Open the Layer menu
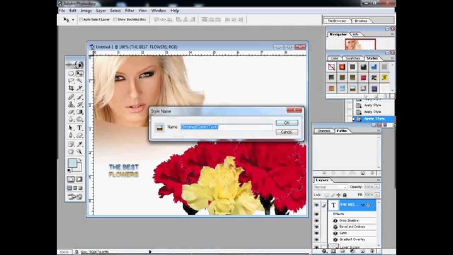 coord(101,11)
